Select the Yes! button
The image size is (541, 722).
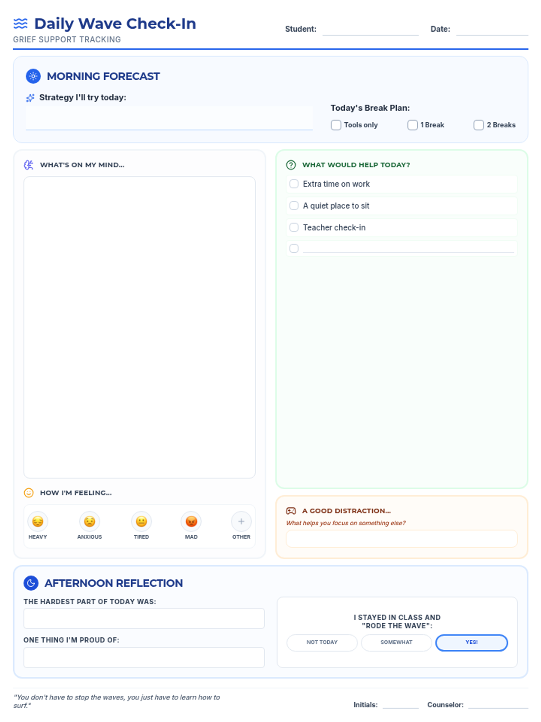pos(472,643)
